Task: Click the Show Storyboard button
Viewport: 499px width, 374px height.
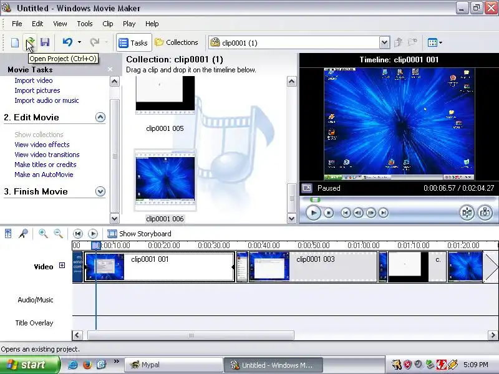Action: pyautogui.click(x=139, y=234)
